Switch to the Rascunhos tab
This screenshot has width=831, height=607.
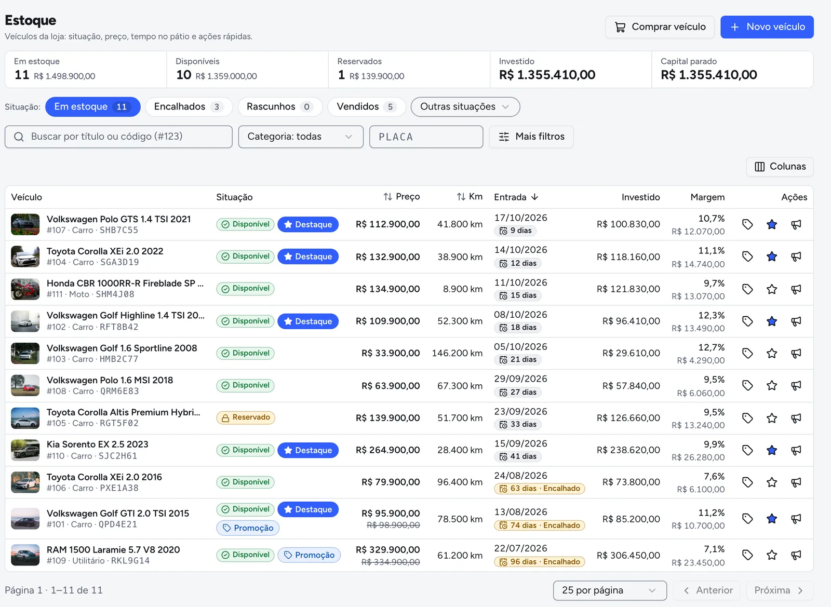coord(280,107)
